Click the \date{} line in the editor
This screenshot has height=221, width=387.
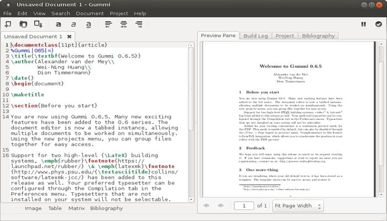(x=22, y=78)
